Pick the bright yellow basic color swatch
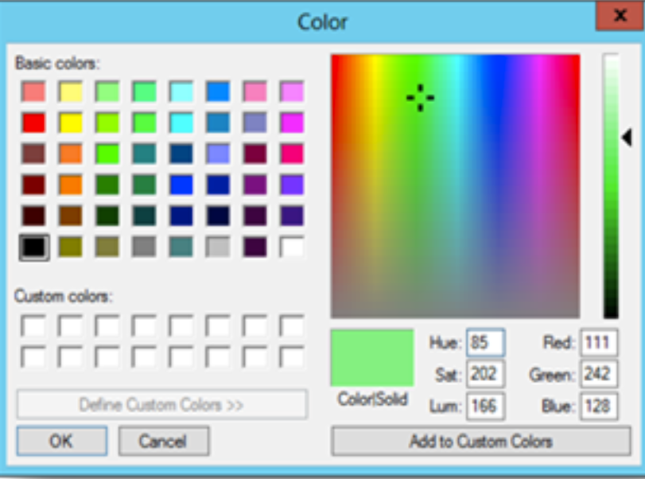 point(71,123)
